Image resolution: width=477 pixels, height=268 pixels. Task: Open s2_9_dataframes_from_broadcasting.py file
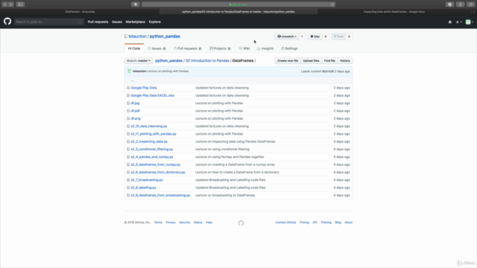tap(160, 195)
